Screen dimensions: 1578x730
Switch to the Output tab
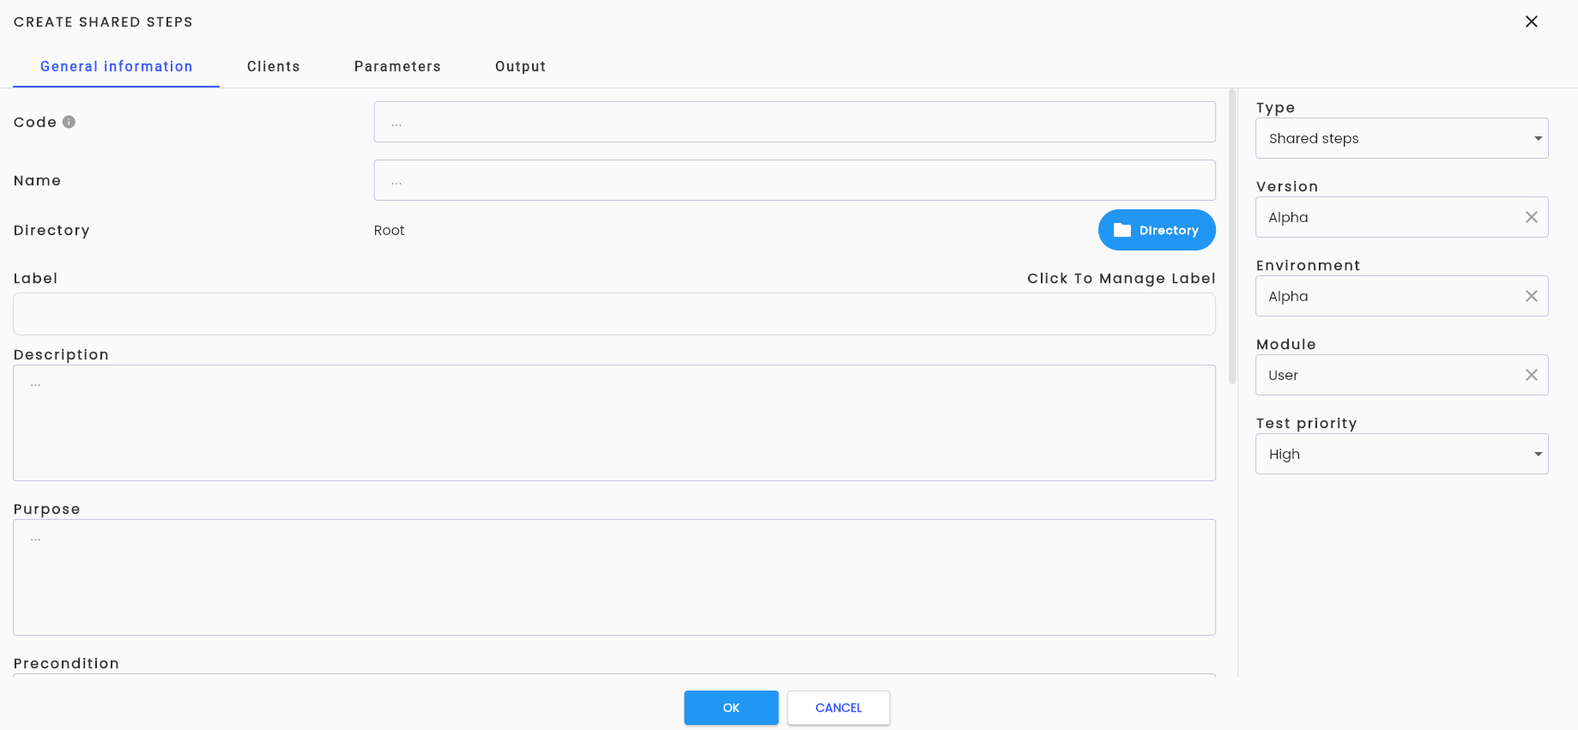click(x=521, y=67)
